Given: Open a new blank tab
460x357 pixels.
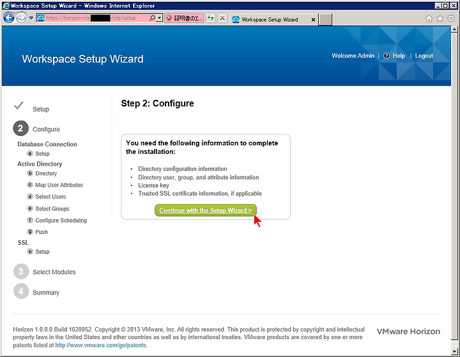Looking at the screenshot, I should (x=325, y=19).
